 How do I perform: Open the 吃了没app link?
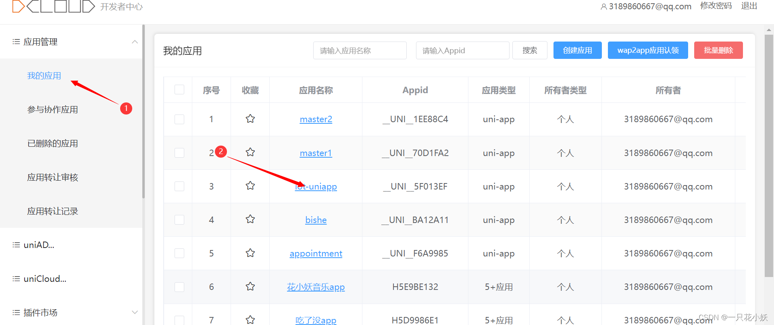(x=316, y=321)
